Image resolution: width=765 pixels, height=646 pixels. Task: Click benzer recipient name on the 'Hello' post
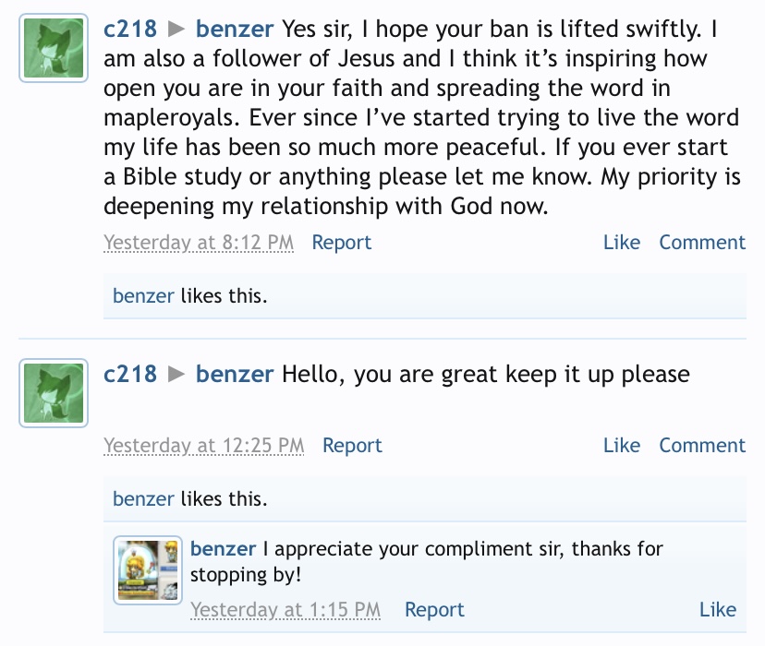(235, 375)
